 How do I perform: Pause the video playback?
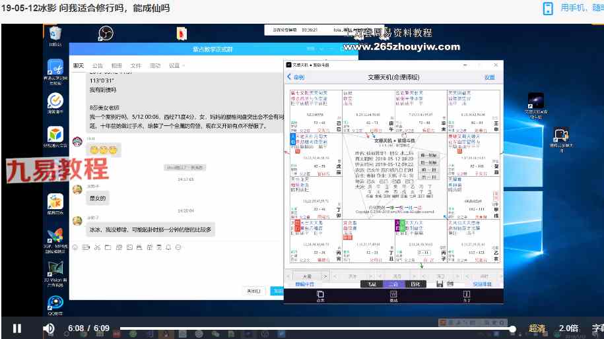click(17, 328)
